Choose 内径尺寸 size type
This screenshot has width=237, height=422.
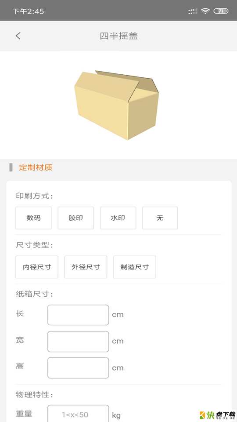(37, 267)
